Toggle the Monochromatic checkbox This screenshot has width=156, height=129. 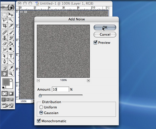39,121
